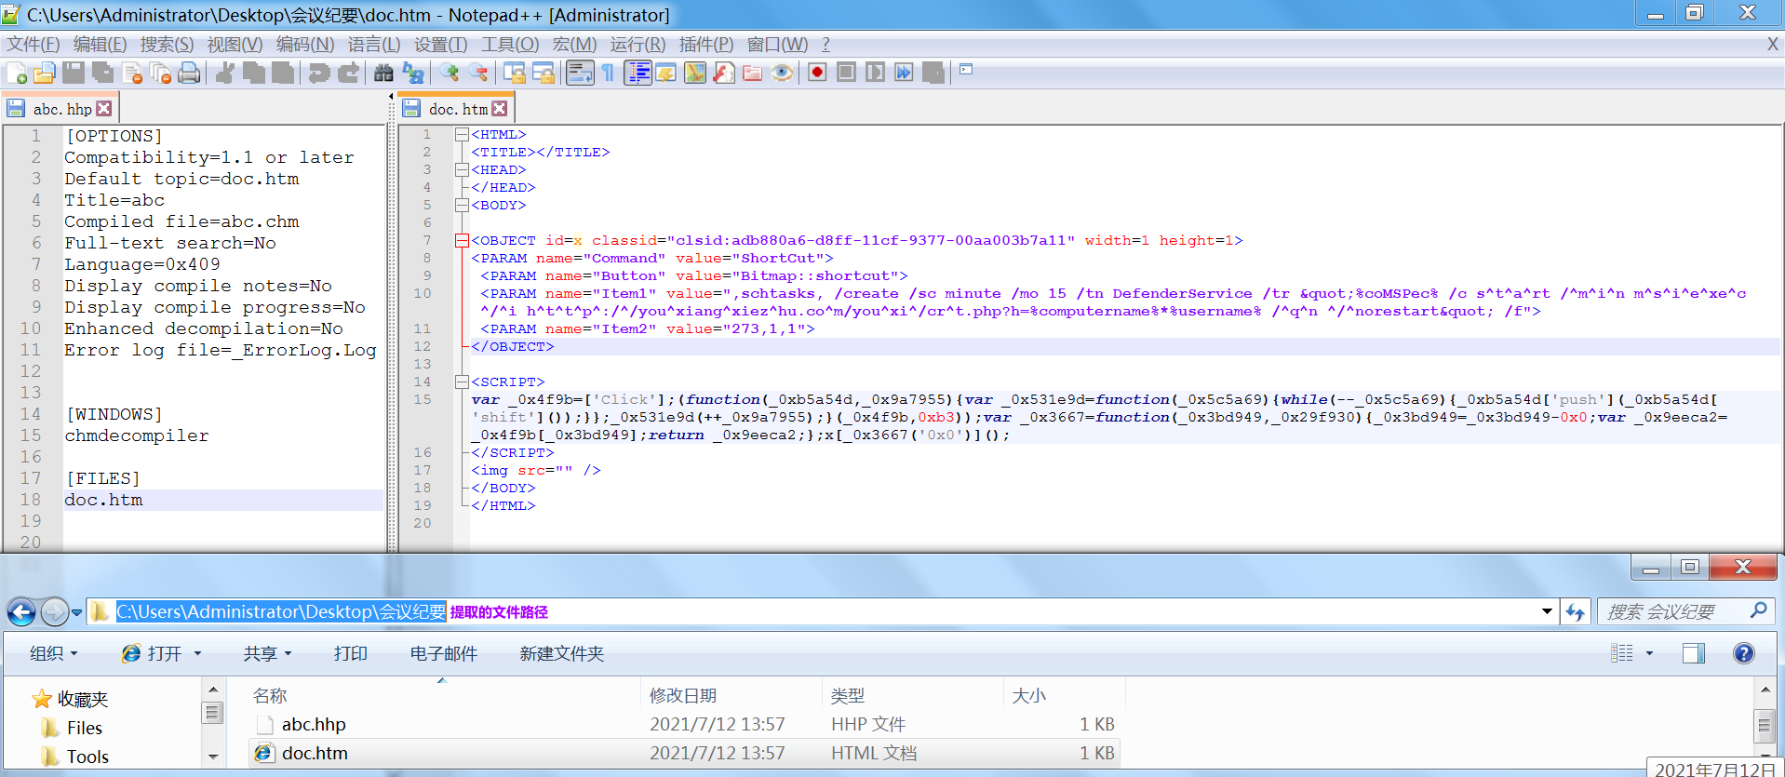
Task: Go back with the Explorer Back arrow
Action: click(x=21, y=612)
